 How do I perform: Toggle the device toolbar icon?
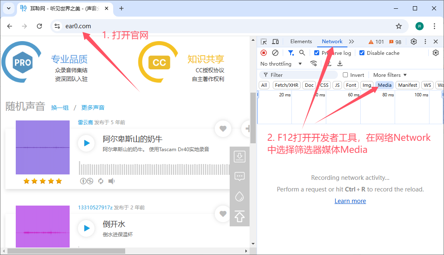click(x=275, y=42)
